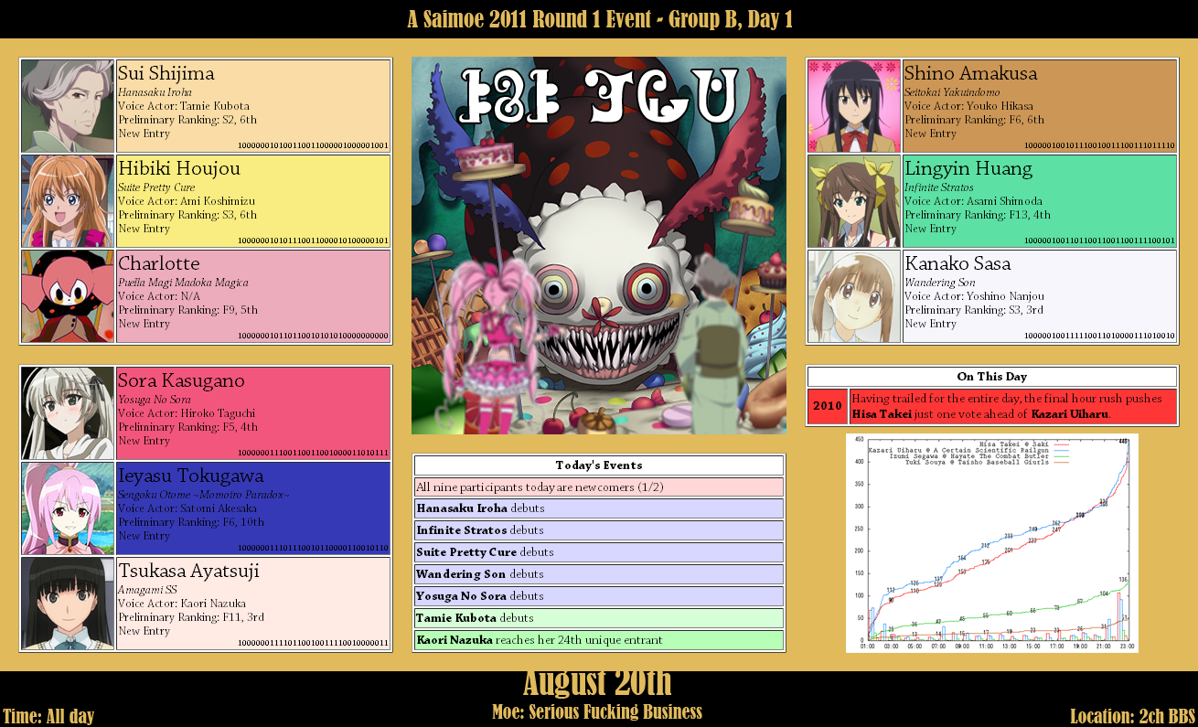
Task: Click Tsukasa Ayatsuji's portrait thumbnail
Action: 68,604
